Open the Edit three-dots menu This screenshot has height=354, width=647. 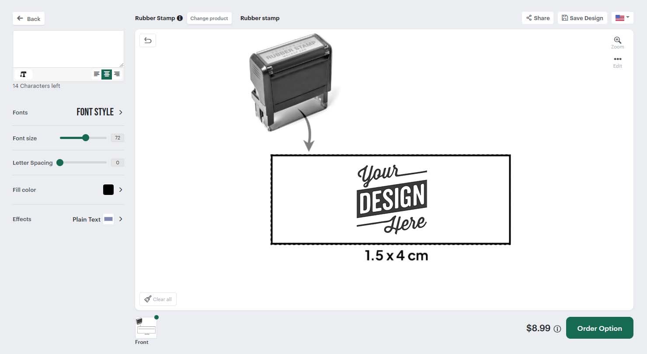(617, 59)
